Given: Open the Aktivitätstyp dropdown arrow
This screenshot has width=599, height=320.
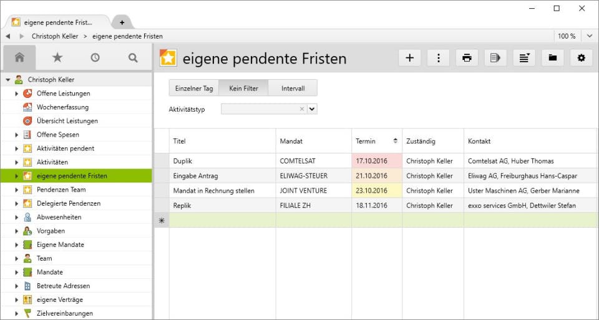Looking at the screenshot, I should (312, 109).
